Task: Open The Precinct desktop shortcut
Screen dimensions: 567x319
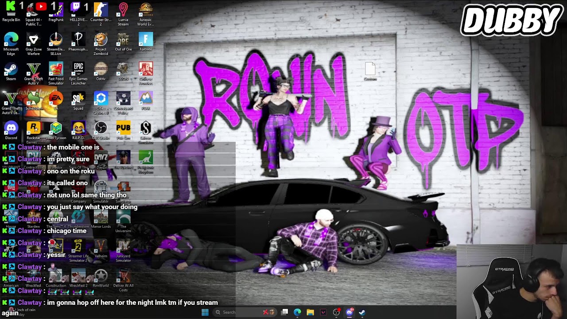Action: point(123,160)
